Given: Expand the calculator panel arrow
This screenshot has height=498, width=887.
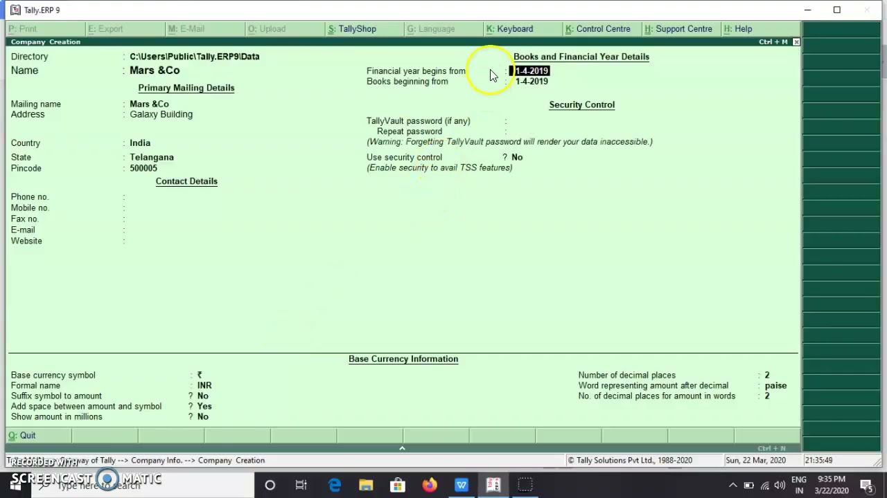Looking at the screenshot, I should click(402, 448).
